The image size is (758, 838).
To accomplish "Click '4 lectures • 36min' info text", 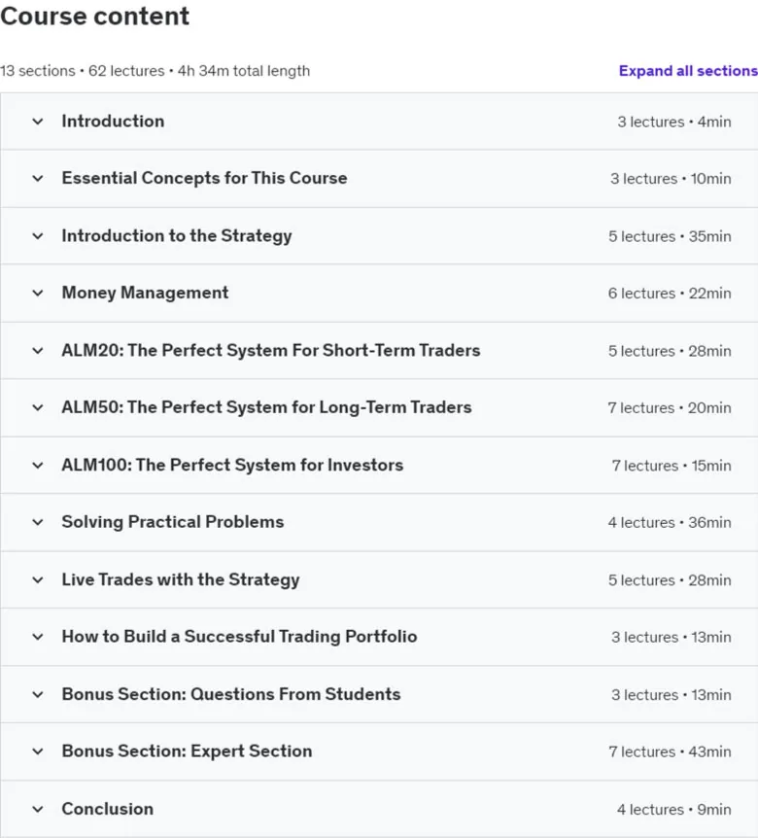I will point(670,522).
